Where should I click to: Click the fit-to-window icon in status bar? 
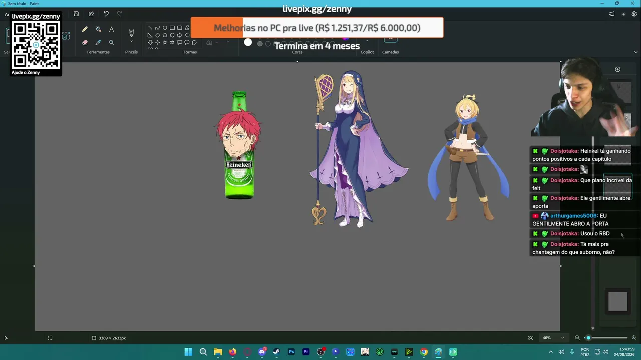pyautogui.click(x=531, y=338)
